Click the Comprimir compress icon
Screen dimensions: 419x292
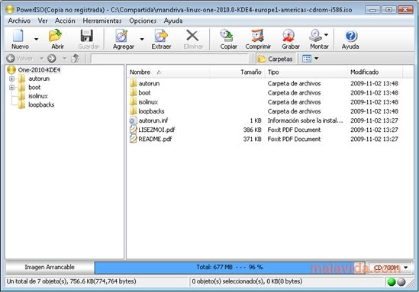point(258,36)
